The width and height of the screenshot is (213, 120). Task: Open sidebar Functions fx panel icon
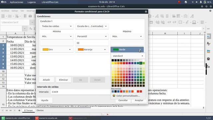[x=208, y=67]
